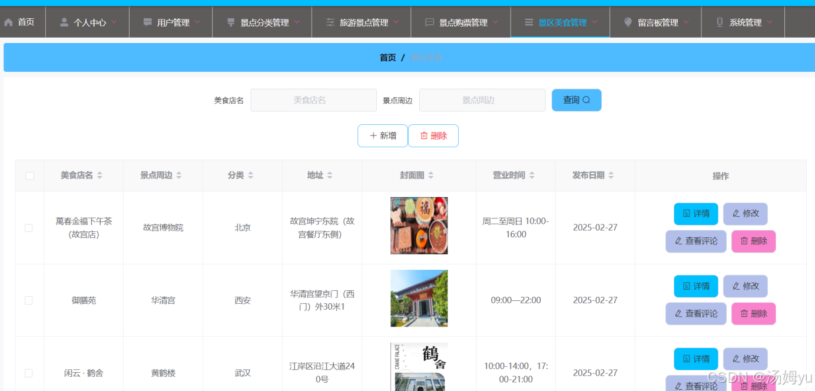815x391 pixels.
Task: Click the location pin icon beside 留言板管理
Action: 628,22
